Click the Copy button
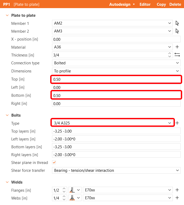Viewport: 184px width, 205px height. click(161, 4)
